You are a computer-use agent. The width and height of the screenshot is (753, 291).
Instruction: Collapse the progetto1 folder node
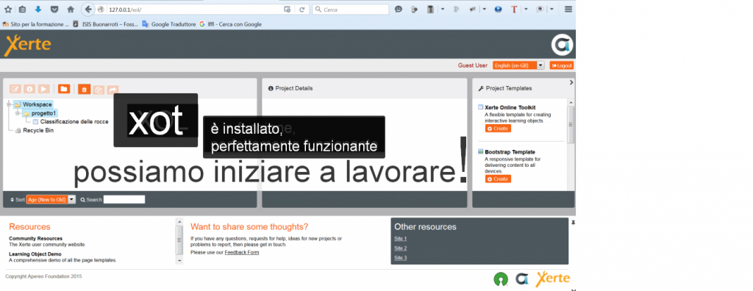tap(18, 113)
